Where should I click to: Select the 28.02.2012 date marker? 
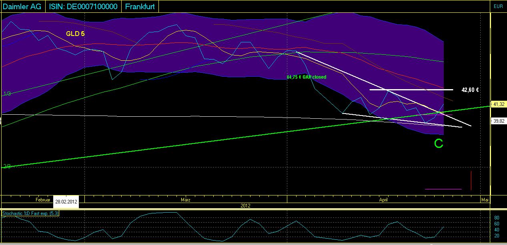66,201
